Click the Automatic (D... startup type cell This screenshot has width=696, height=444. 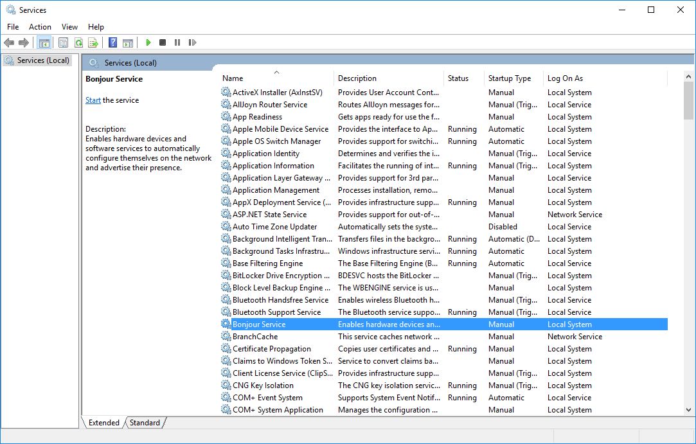tap(514, 239)
